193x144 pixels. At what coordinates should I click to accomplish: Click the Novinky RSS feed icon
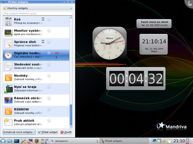click(x=8, y=78)
